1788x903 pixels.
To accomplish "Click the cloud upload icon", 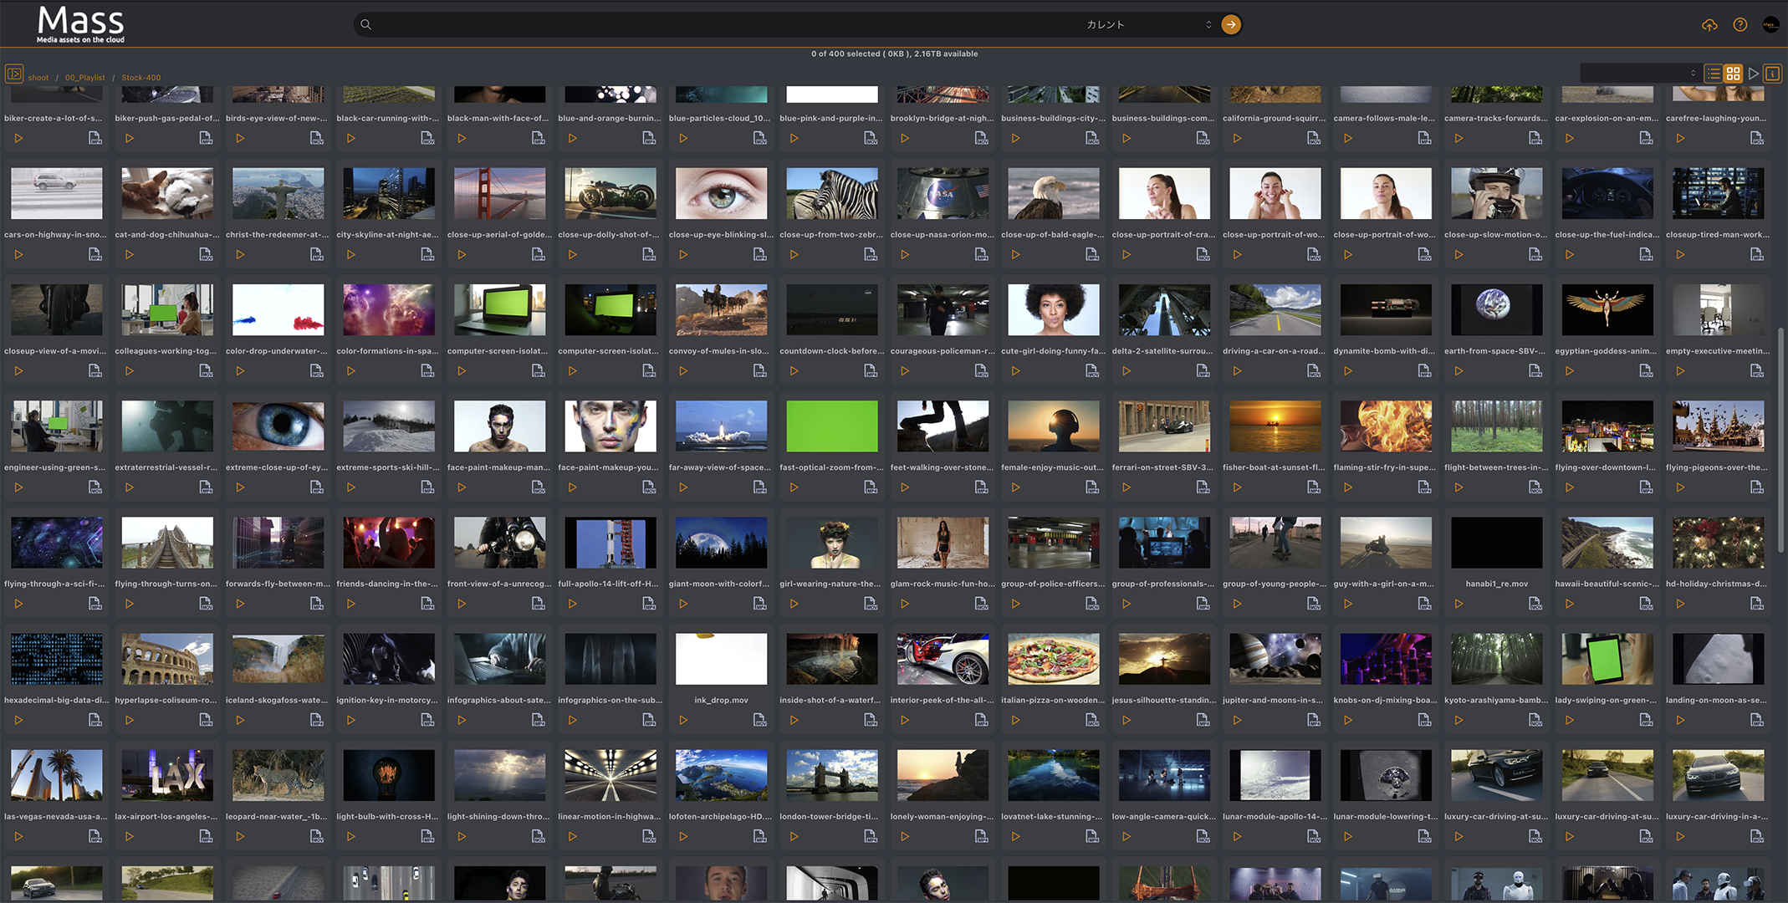I will 1709,25.
